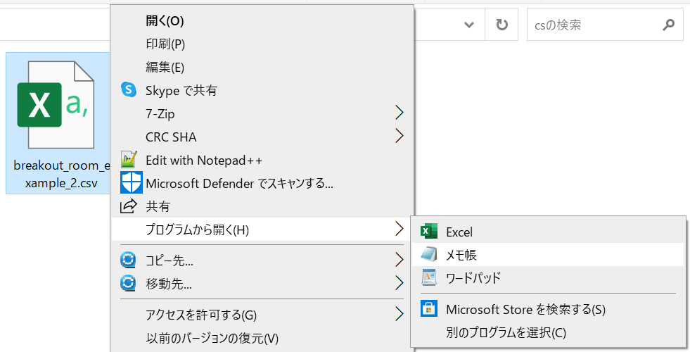Choose 以前のバージョンの復元(V)

click(262, 338)
